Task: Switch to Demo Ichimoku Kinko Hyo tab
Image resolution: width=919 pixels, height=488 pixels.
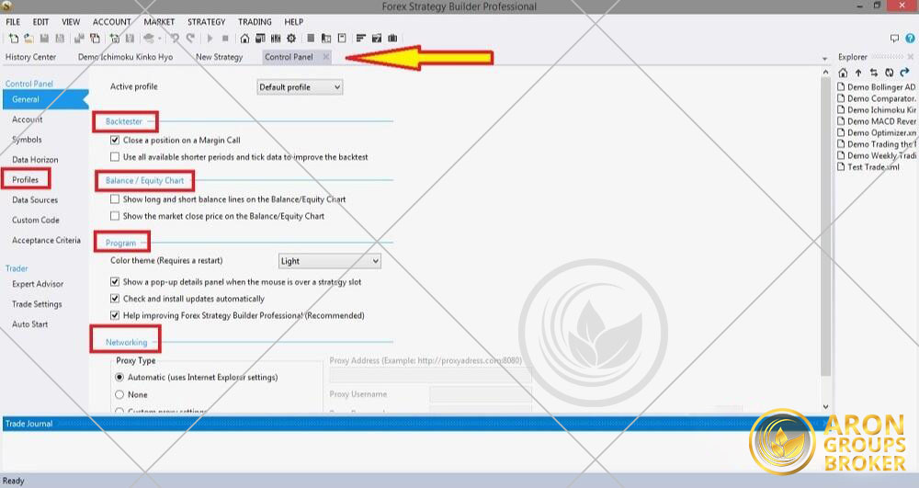Action: (x=125, y=57)
